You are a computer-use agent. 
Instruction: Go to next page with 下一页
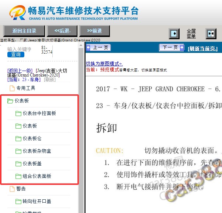click(171, 47)
